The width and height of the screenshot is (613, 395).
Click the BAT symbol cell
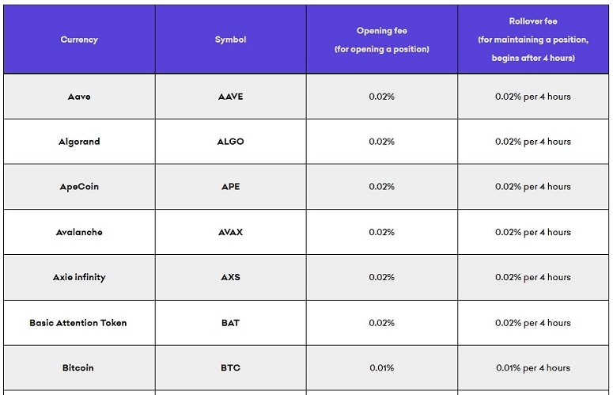[x=230, y=323]
